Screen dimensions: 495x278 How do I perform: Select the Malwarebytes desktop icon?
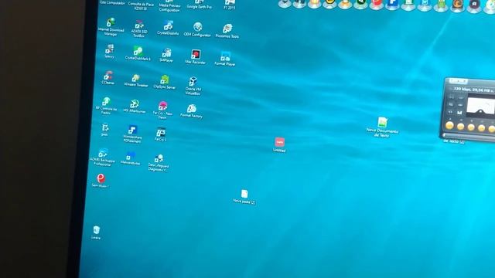(x=131, y=156)
